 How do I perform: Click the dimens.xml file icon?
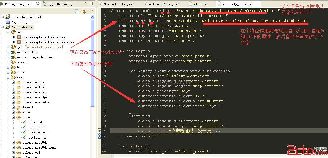pos(25,127)
